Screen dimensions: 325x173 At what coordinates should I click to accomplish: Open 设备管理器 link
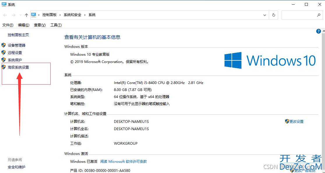17,45
